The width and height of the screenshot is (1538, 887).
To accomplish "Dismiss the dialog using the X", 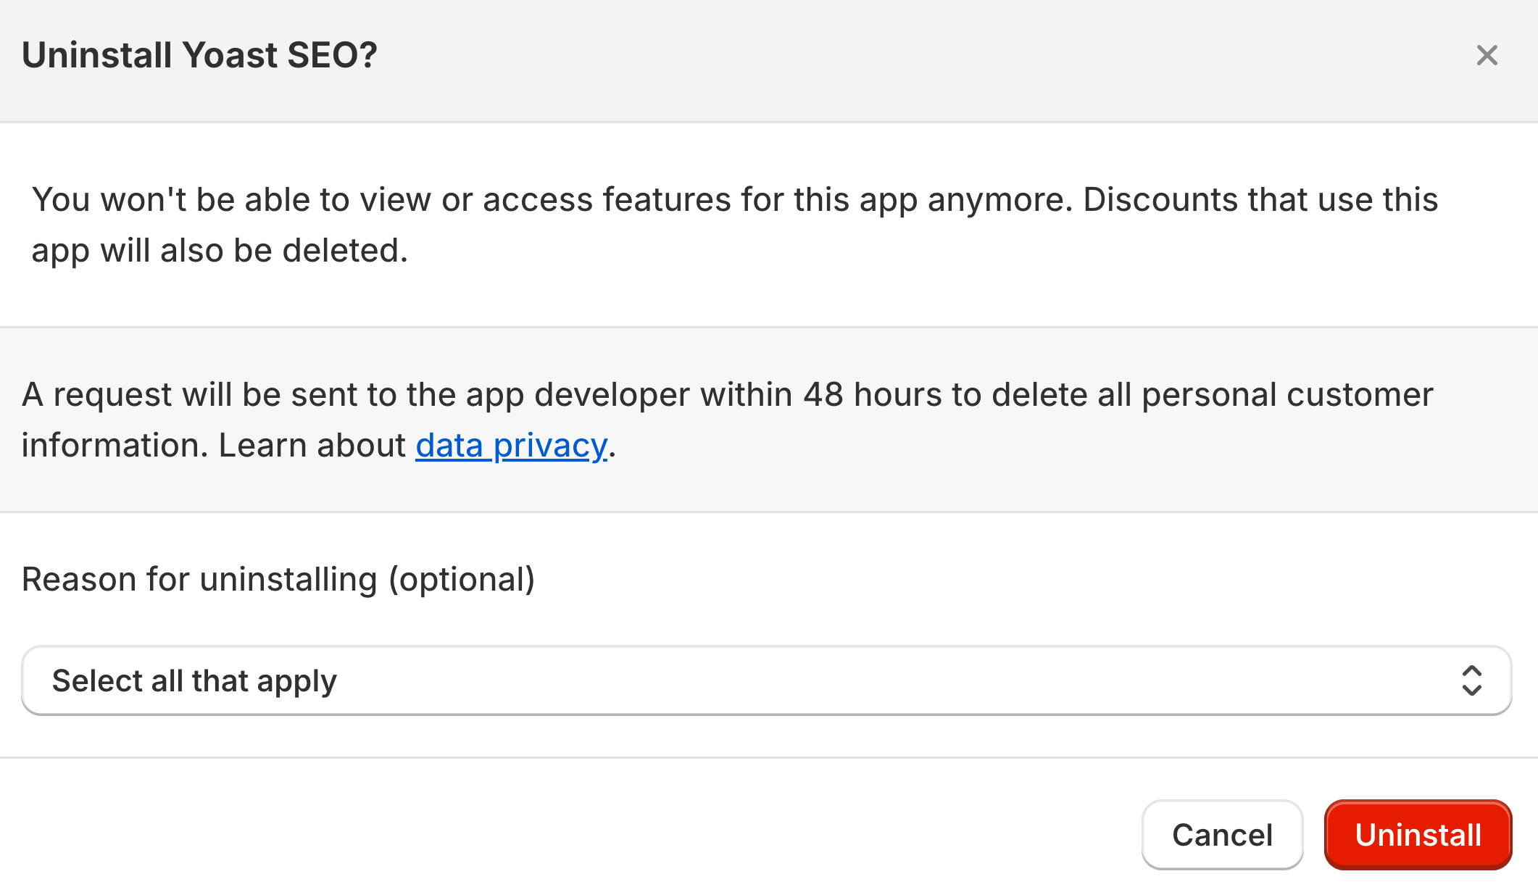I will (x=1487, y=55).
